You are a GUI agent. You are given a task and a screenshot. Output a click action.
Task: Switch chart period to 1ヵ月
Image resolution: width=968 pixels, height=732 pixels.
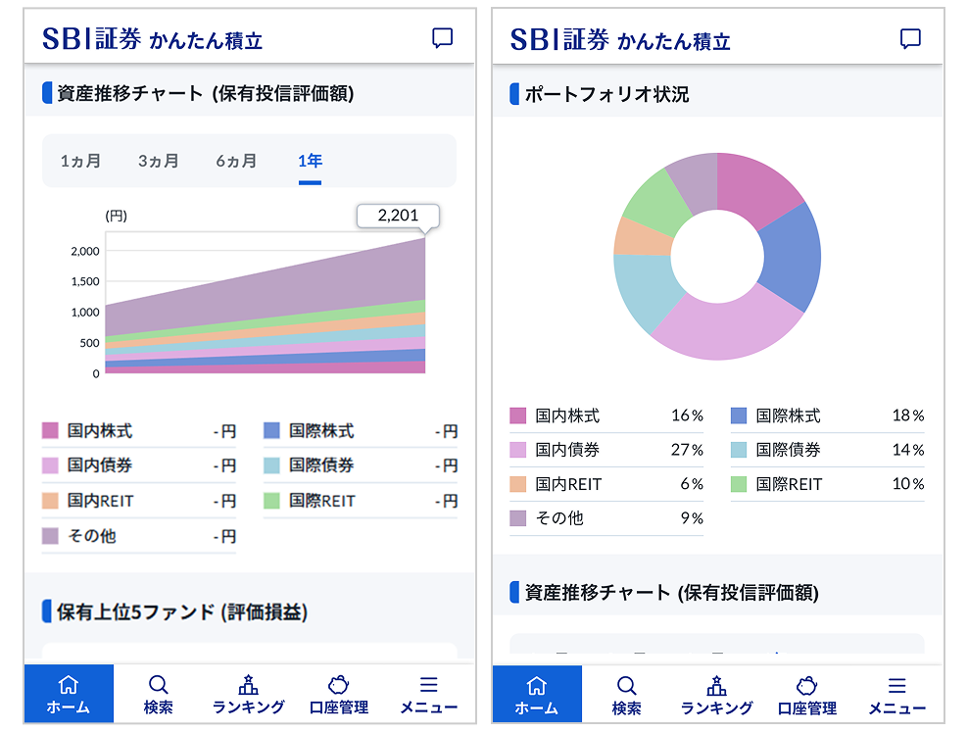click(x=80, y=161)
